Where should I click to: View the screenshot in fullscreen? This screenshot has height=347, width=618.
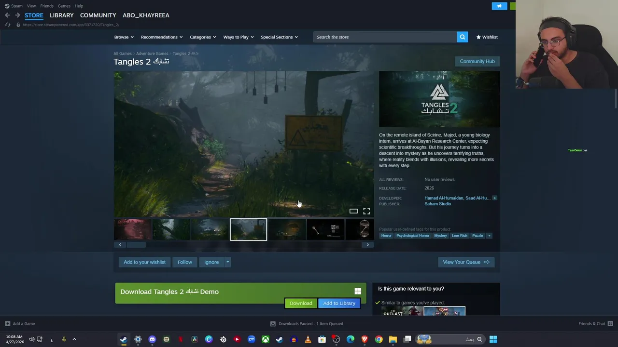366,211
